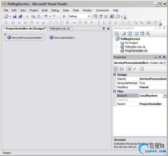Image resolution: width=168 pixels, height=156 pixels.
Task: Open the Properties panel window position menu
Action: (x=156, y=57)
